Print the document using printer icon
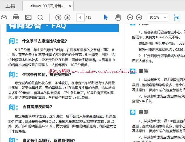This screenshot has width=185, height=142. click(x=16, y=18)
